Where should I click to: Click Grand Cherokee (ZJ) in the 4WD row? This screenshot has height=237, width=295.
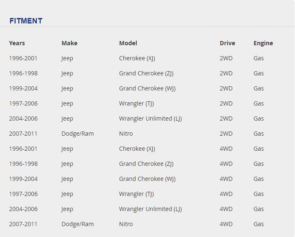tap(146, 164)
